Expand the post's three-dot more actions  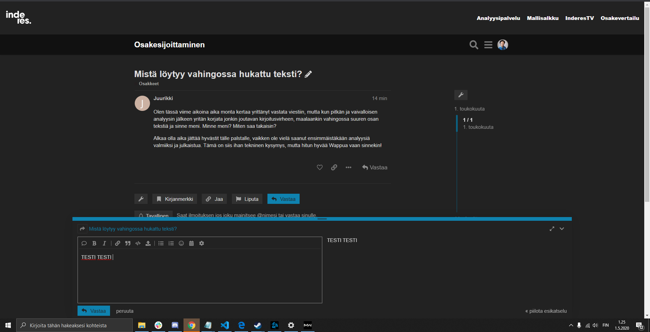tap(348, 167)
